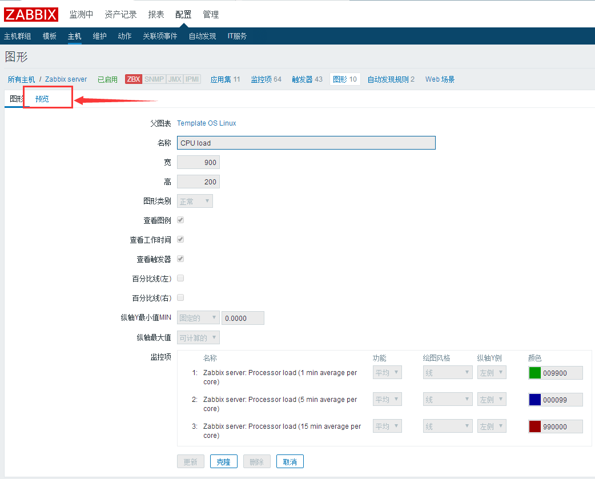Go to 模板 submenu
This screenshot has width=595, height=479.
[49, 36]
